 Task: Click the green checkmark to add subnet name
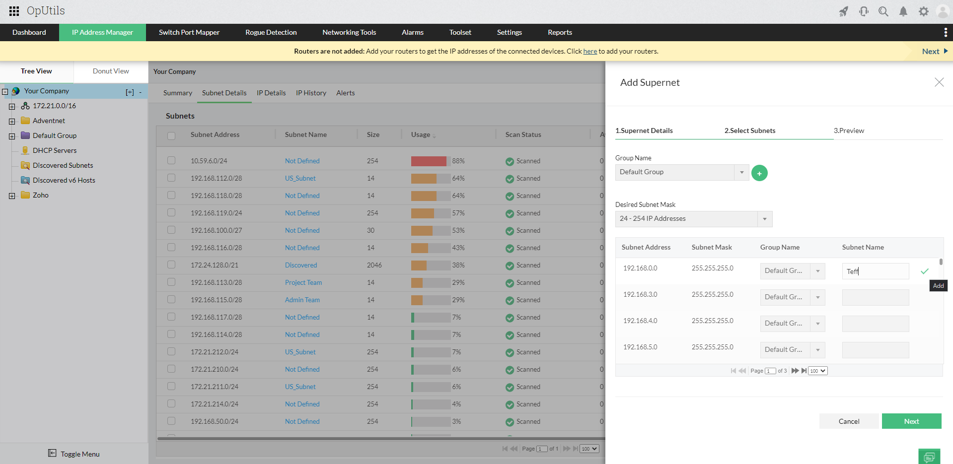[924, 271]
